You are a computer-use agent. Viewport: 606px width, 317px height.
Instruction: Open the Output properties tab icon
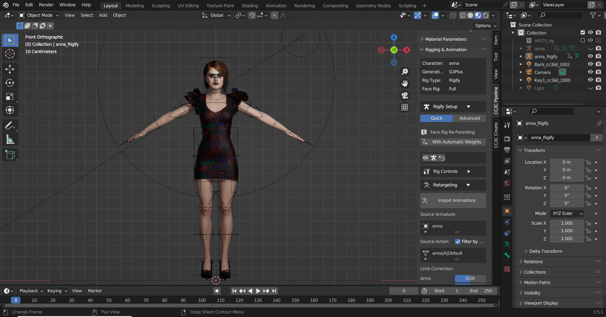[507, 150]
